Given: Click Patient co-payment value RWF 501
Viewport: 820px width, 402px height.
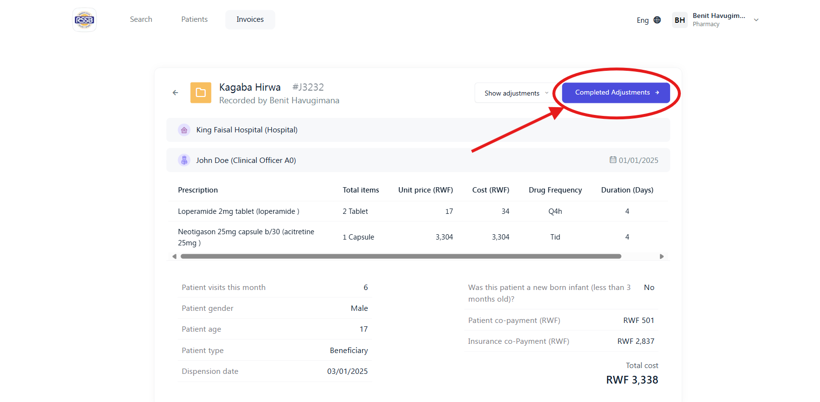Looking at the screenshot, I should click(639, 321).
